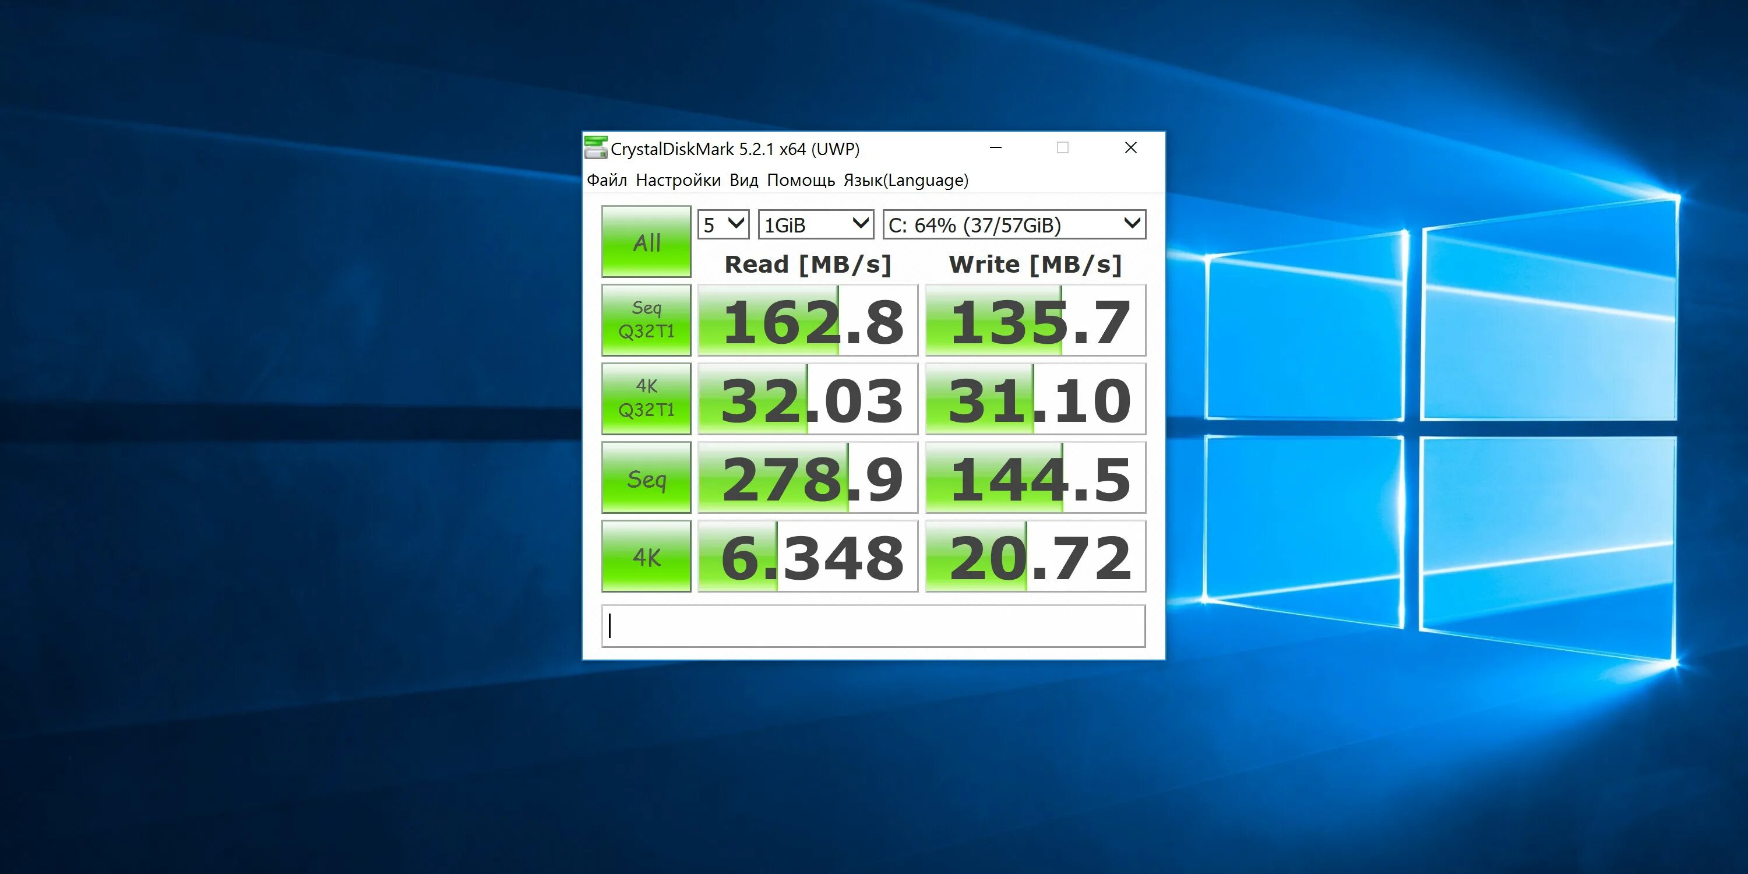Minimize the CrystalDiskMark window
This screenshot has height=874, width=1748.
click(995, 147)
